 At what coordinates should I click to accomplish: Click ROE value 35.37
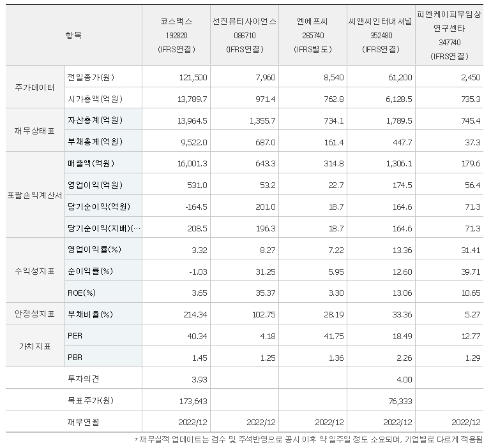pos(266,293)
